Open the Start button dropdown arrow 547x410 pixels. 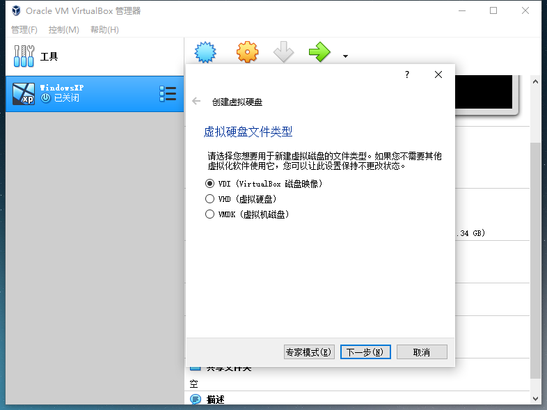tap(345, 56)
